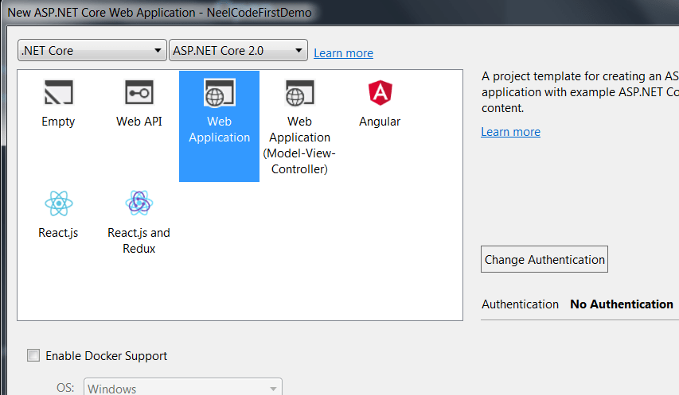The image size is (679, 395).
Task: Click the Change Authentication button
Action: point(544,260)
